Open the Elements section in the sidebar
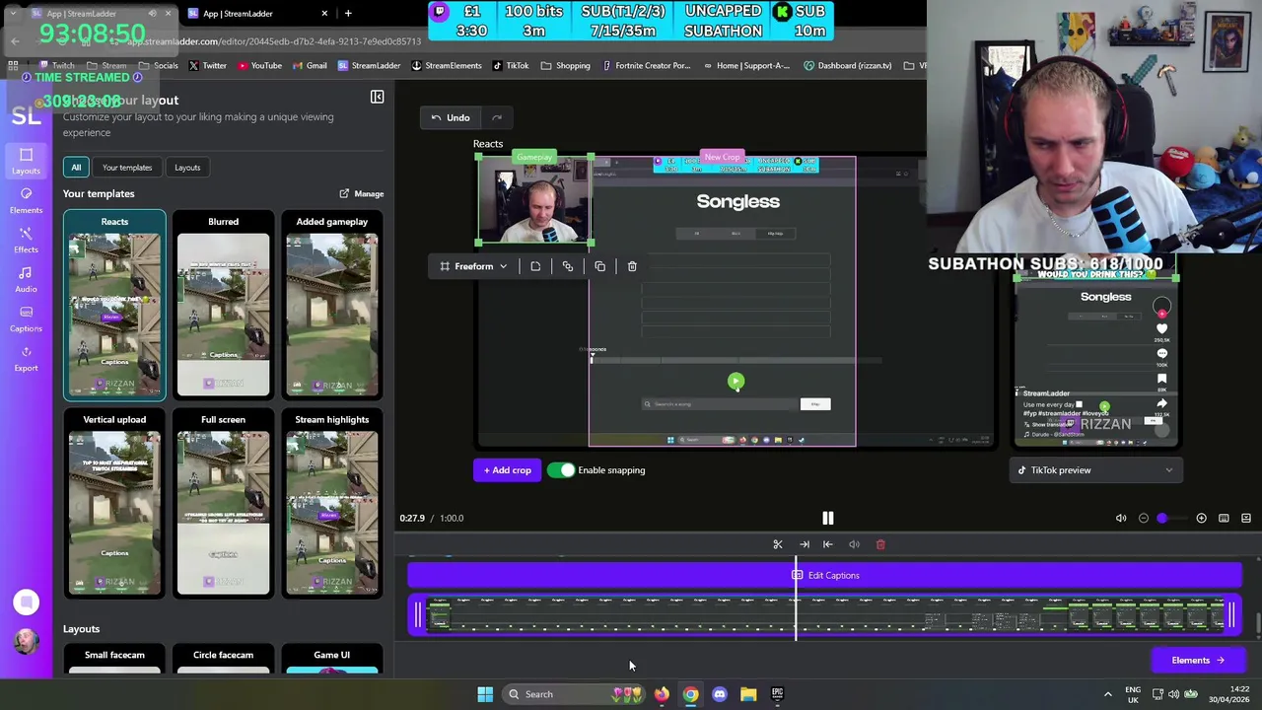The width and height of the screenshot is (1262, 710). [x=26, y=200]
